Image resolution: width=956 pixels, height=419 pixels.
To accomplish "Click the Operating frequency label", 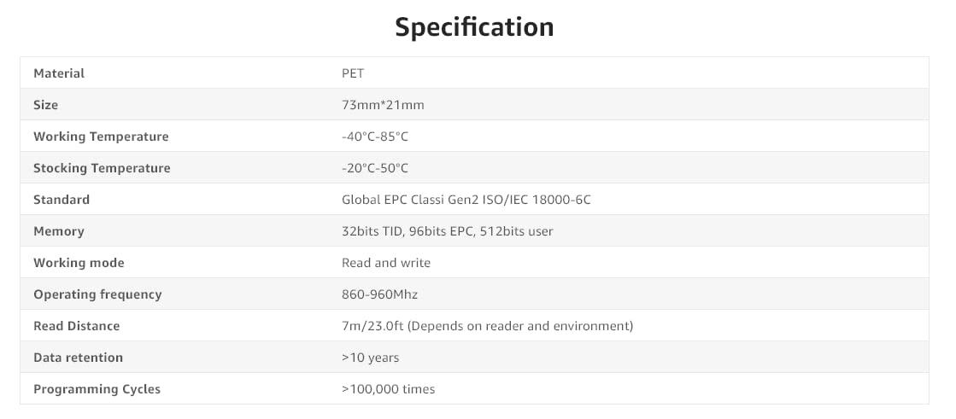I will point(97,294).
